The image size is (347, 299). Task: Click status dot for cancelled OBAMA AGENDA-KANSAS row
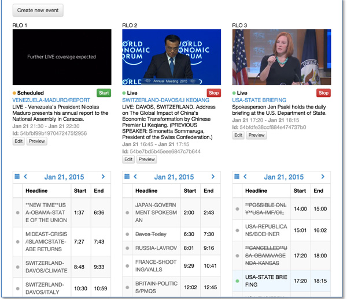point(237,256)
